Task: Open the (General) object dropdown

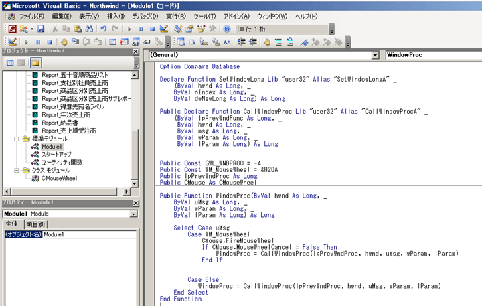Action: (374, 54)
